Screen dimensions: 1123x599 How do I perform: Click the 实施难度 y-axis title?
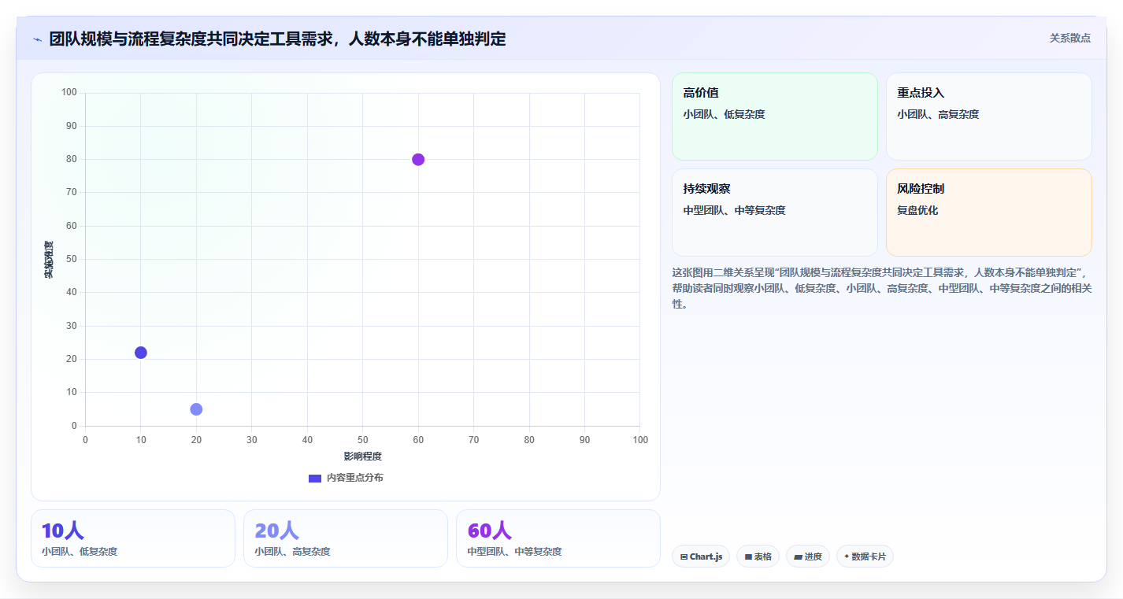[49, 260]
